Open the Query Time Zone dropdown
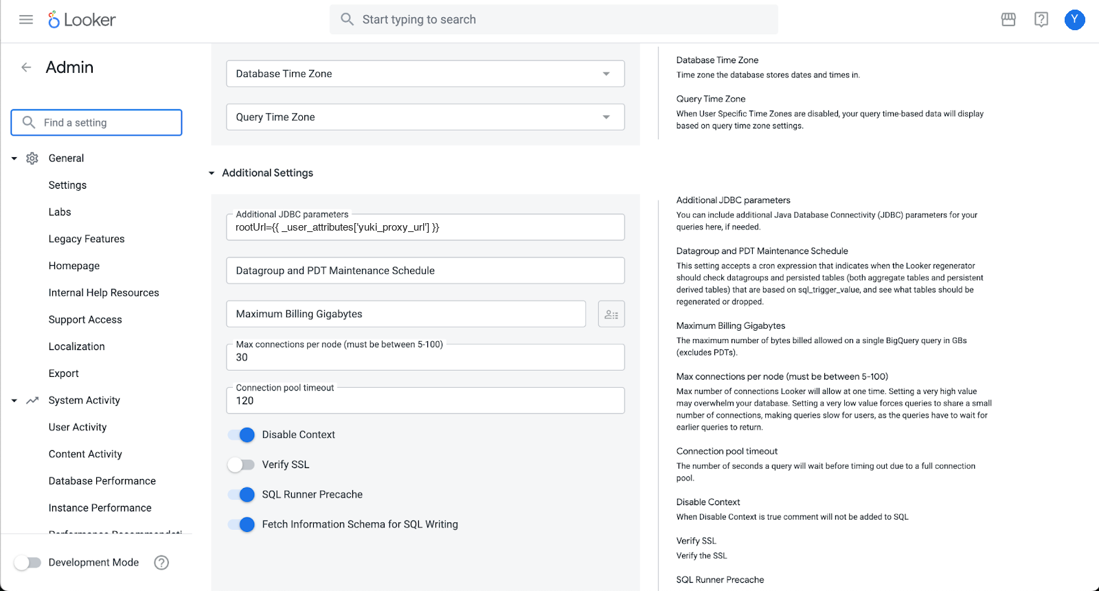1099x591 pixels. [425, 117]
